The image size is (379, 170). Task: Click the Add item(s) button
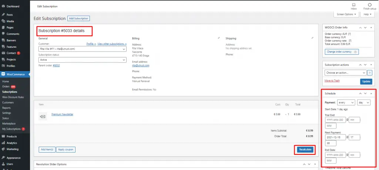47,150
